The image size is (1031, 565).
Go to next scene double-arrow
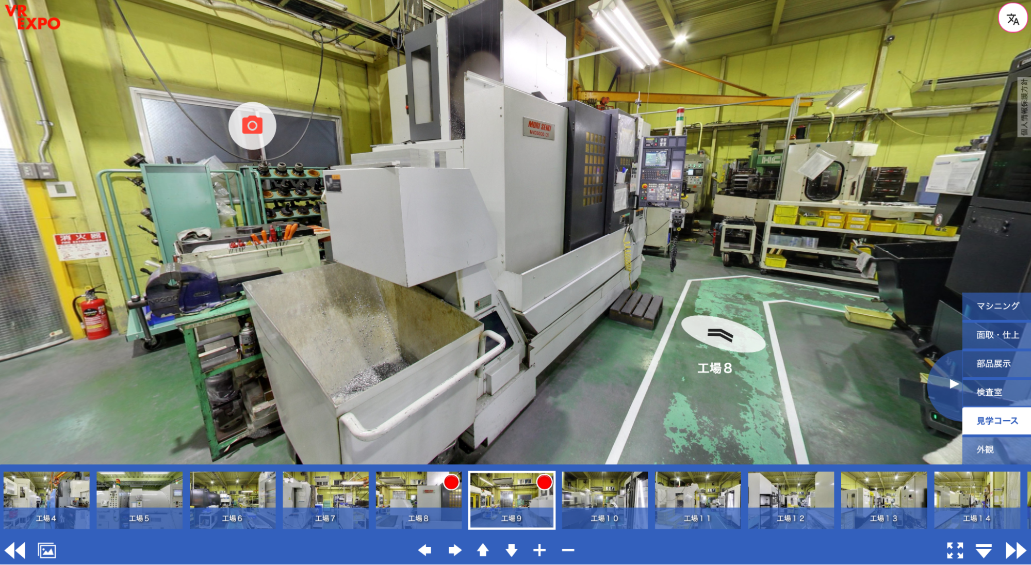[1016, 551]
